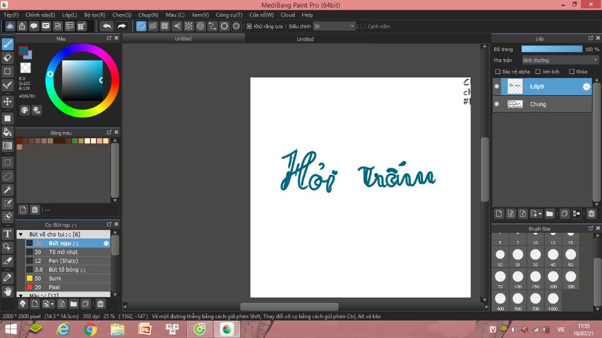Image resolution: width=602 pixels, height=338 pixels.
Task: Open File Explorer from the taskbar
Action: [x=118, y=329]
